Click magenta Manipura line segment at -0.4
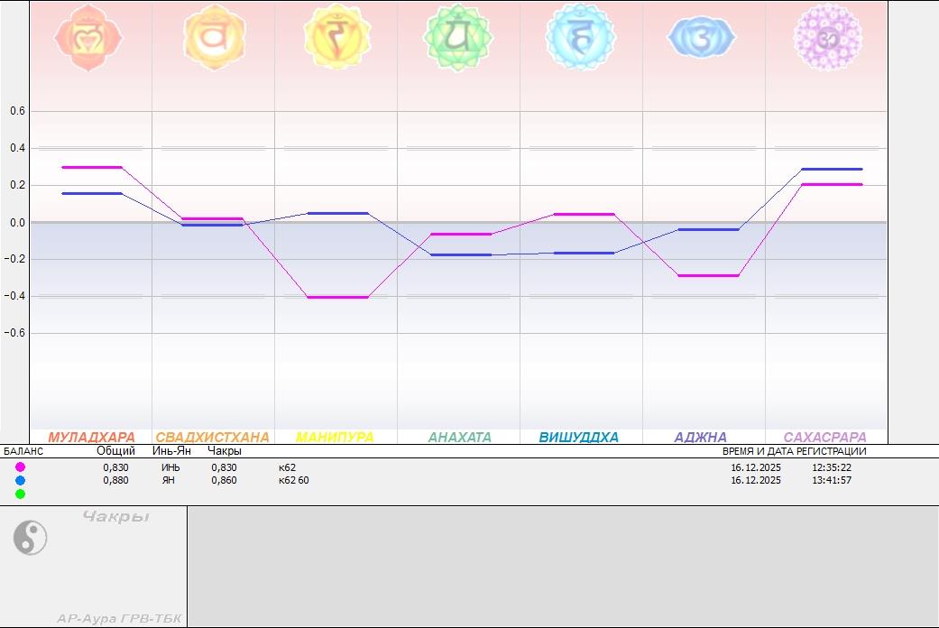The image size is (939, 628). coord(337,297)
